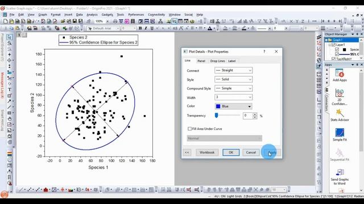
Task: Open the zoom 100% dropdown
Action: click(x=107, y=22)
